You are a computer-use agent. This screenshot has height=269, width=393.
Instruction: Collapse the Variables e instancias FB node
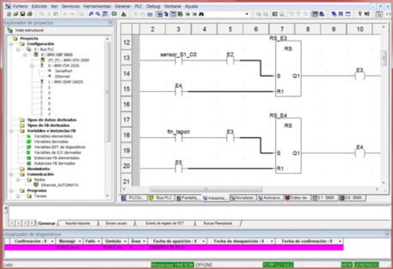click(11, 130)
